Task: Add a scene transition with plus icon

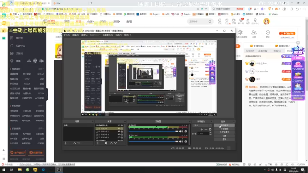Action: 202,130
